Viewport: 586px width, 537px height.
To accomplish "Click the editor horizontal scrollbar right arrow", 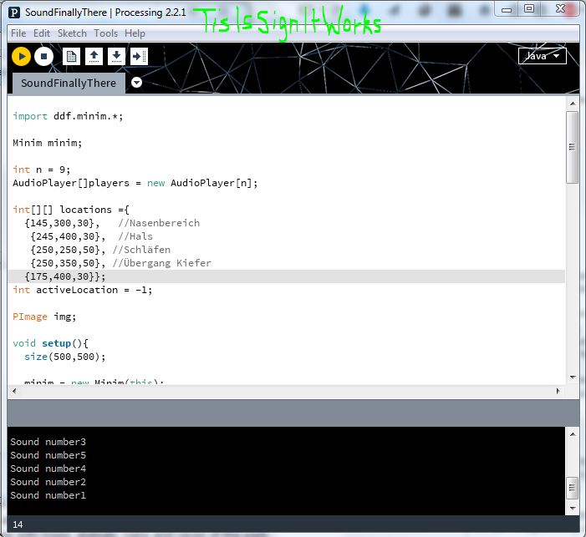I will [558, 391].
